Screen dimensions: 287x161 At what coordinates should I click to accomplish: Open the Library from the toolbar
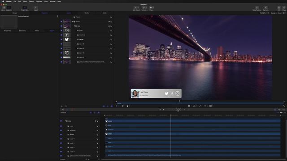click(x=3, y=8)
